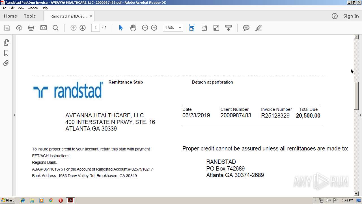Viewport: 362px width, 204px height.
Task: Switch to the Tools tab
Action: click(30, 16)
